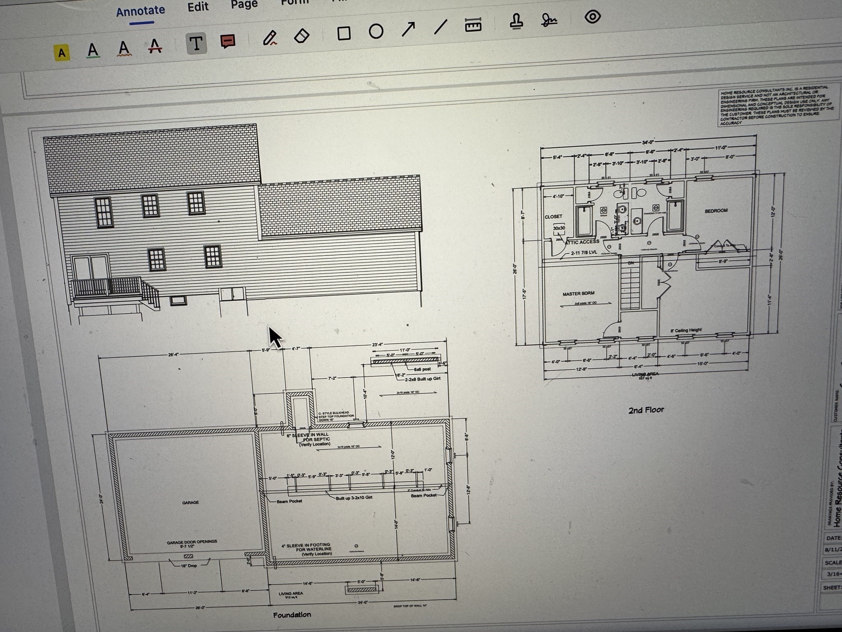Pick the Strikethrough text tool
Screen dimensions: 842x632
click(155, 46)
